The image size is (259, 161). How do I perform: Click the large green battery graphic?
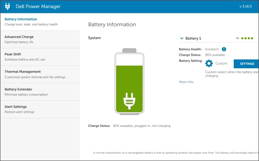pos(129,81)
